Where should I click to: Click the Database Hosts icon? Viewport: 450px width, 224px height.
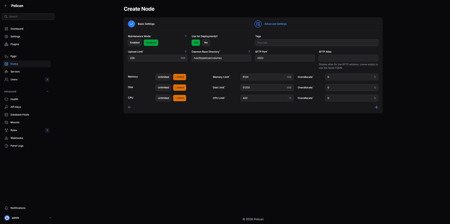pyautogui.click(x=6, y=115)
